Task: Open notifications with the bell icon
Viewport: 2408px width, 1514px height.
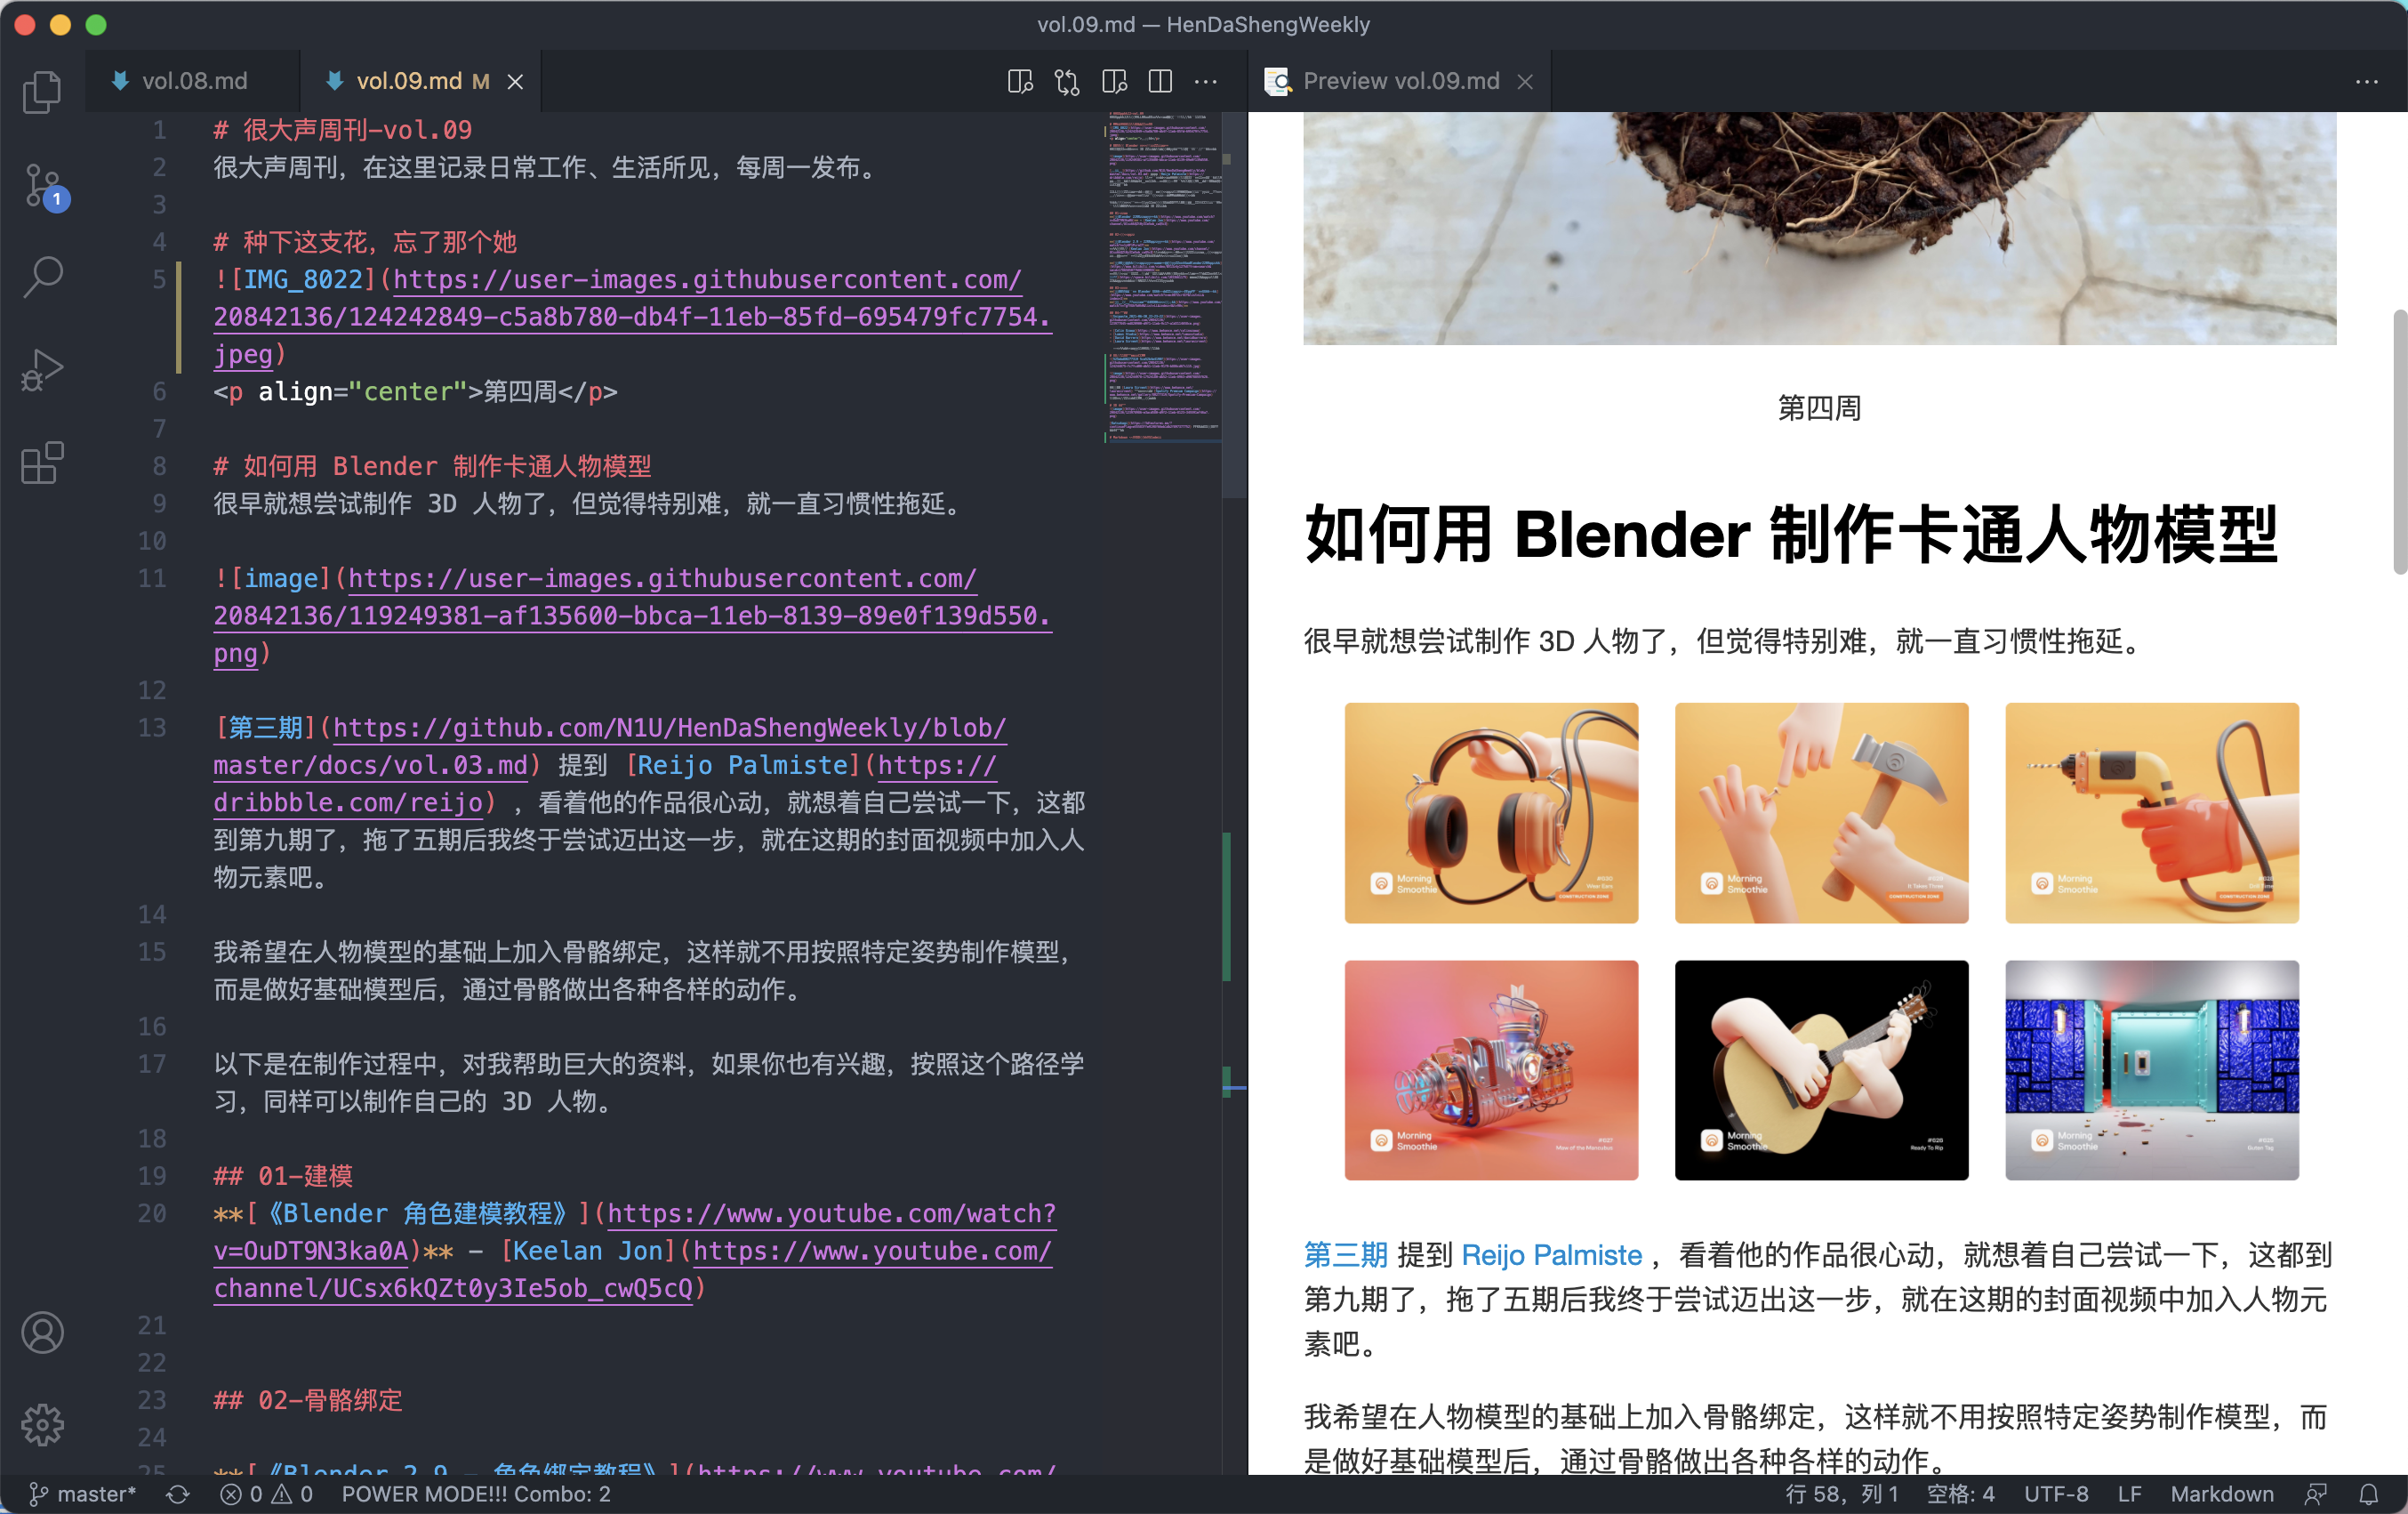Action: coord(2369,1494)
